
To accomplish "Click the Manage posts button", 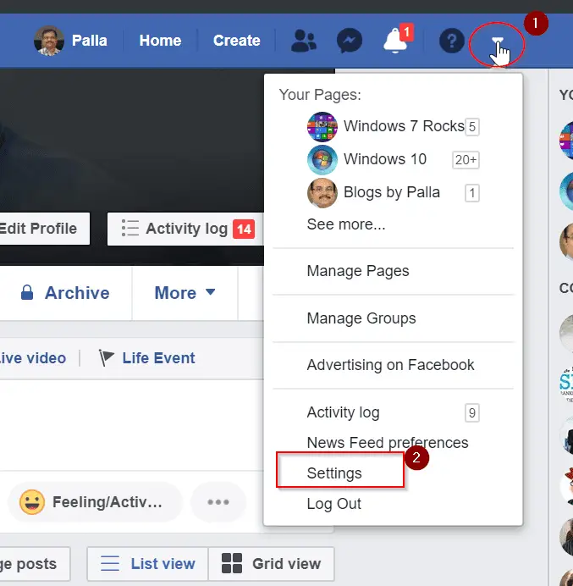I will pos(35,564).
